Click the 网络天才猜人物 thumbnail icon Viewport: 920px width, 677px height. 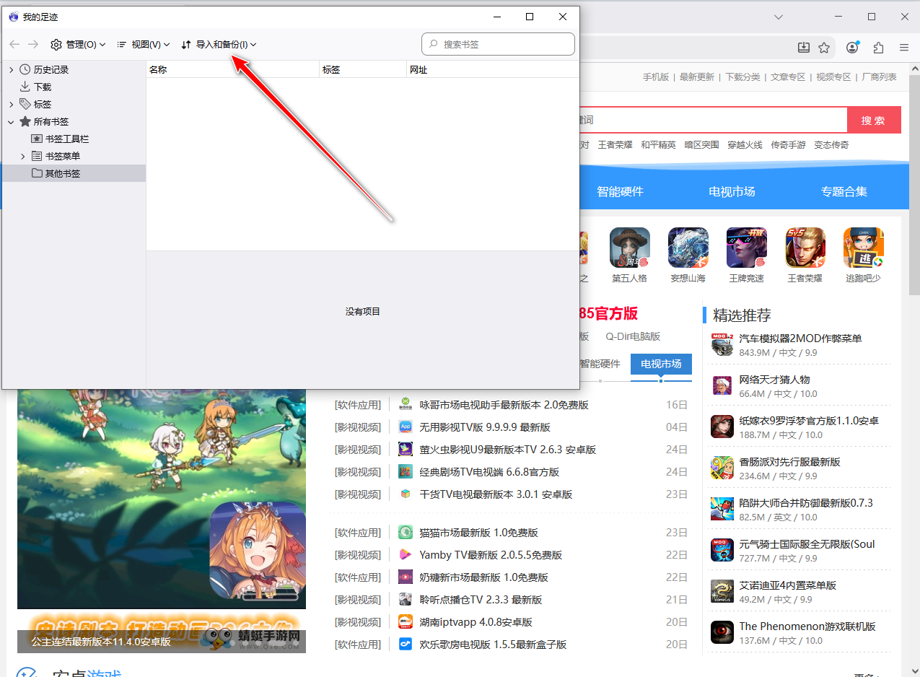coord(722,387)
